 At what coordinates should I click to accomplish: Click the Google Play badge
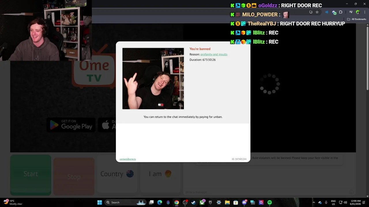point(71,125)
